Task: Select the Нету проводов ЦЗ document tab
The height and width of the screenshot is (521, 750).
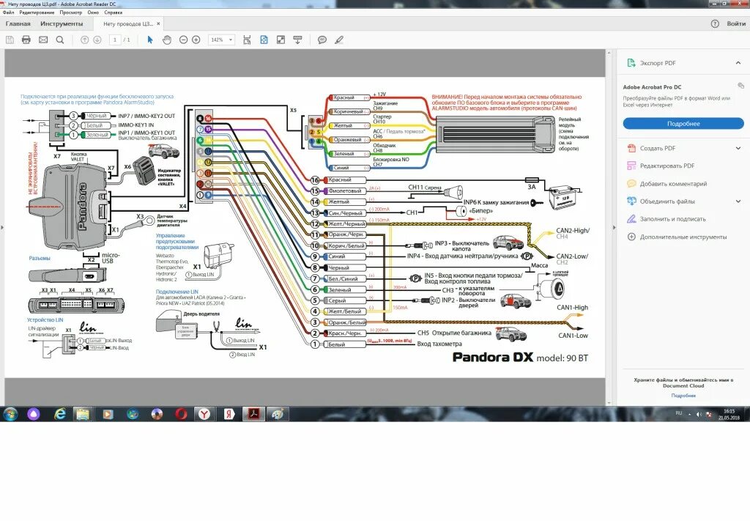Action: (128, 23)
